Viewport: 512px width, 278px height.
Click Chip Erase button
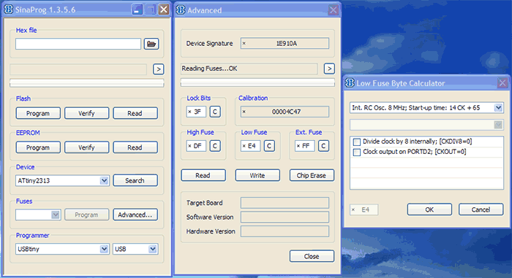[x=312, y=175]
